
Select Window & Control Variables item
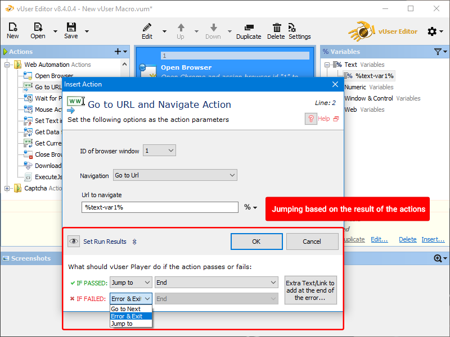(x=382, y=98)
